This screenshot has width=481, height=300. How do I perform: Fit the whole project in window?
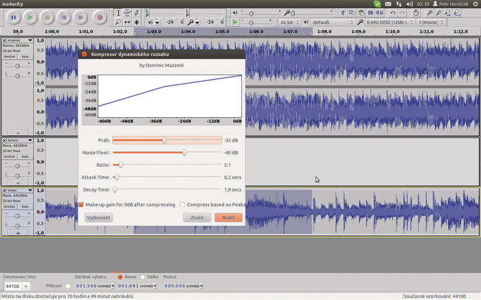(457, 13)
